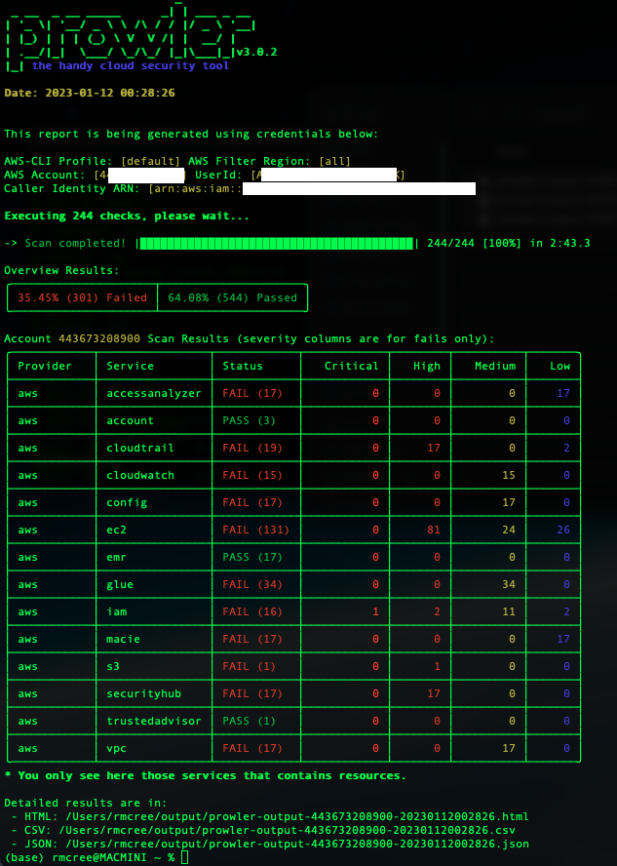
Task: Click the 'Provider' column header
Action: coord(45,366)
